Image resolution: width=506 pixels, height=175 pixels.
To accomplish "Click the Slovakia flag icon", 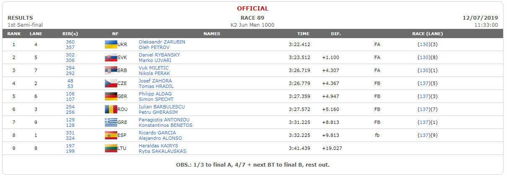I will (x=111, y=58).
